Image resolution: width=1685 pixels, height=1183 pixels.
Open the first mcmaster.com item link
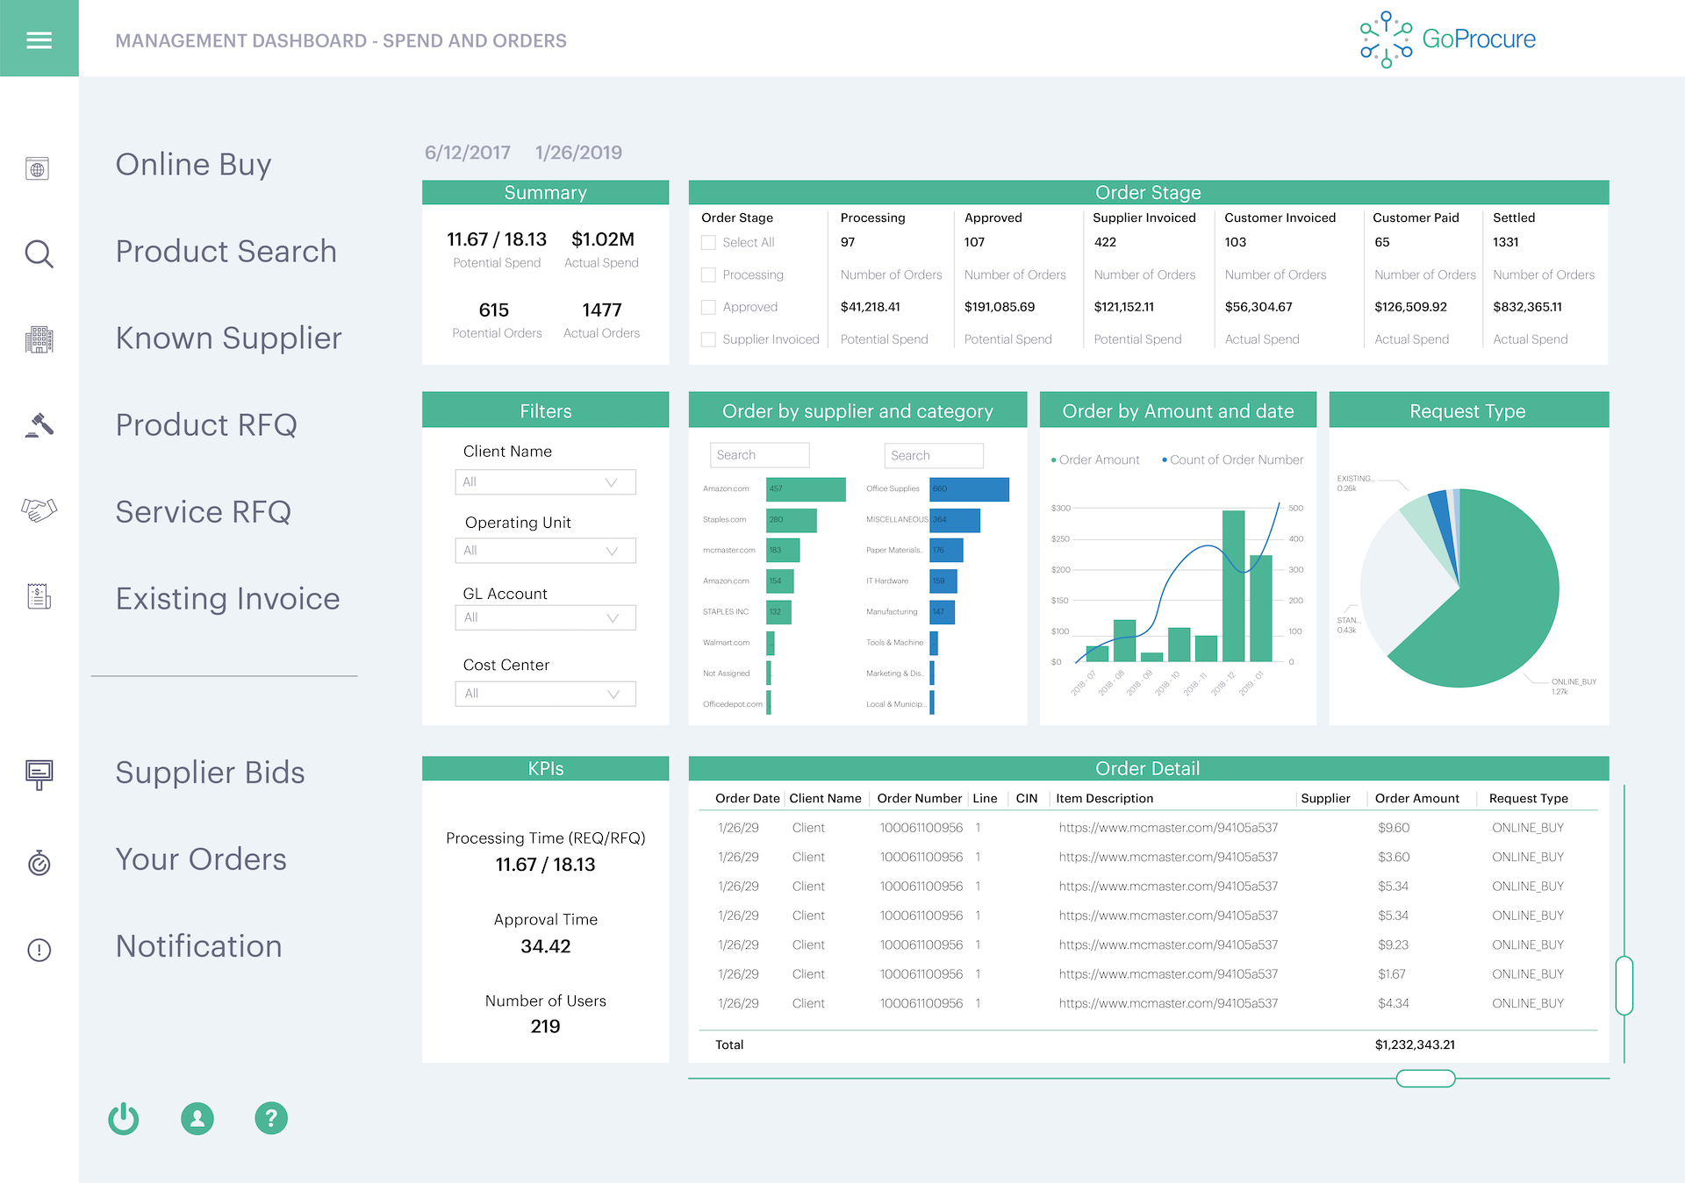pyautogui.click(x=1168, y=828)
